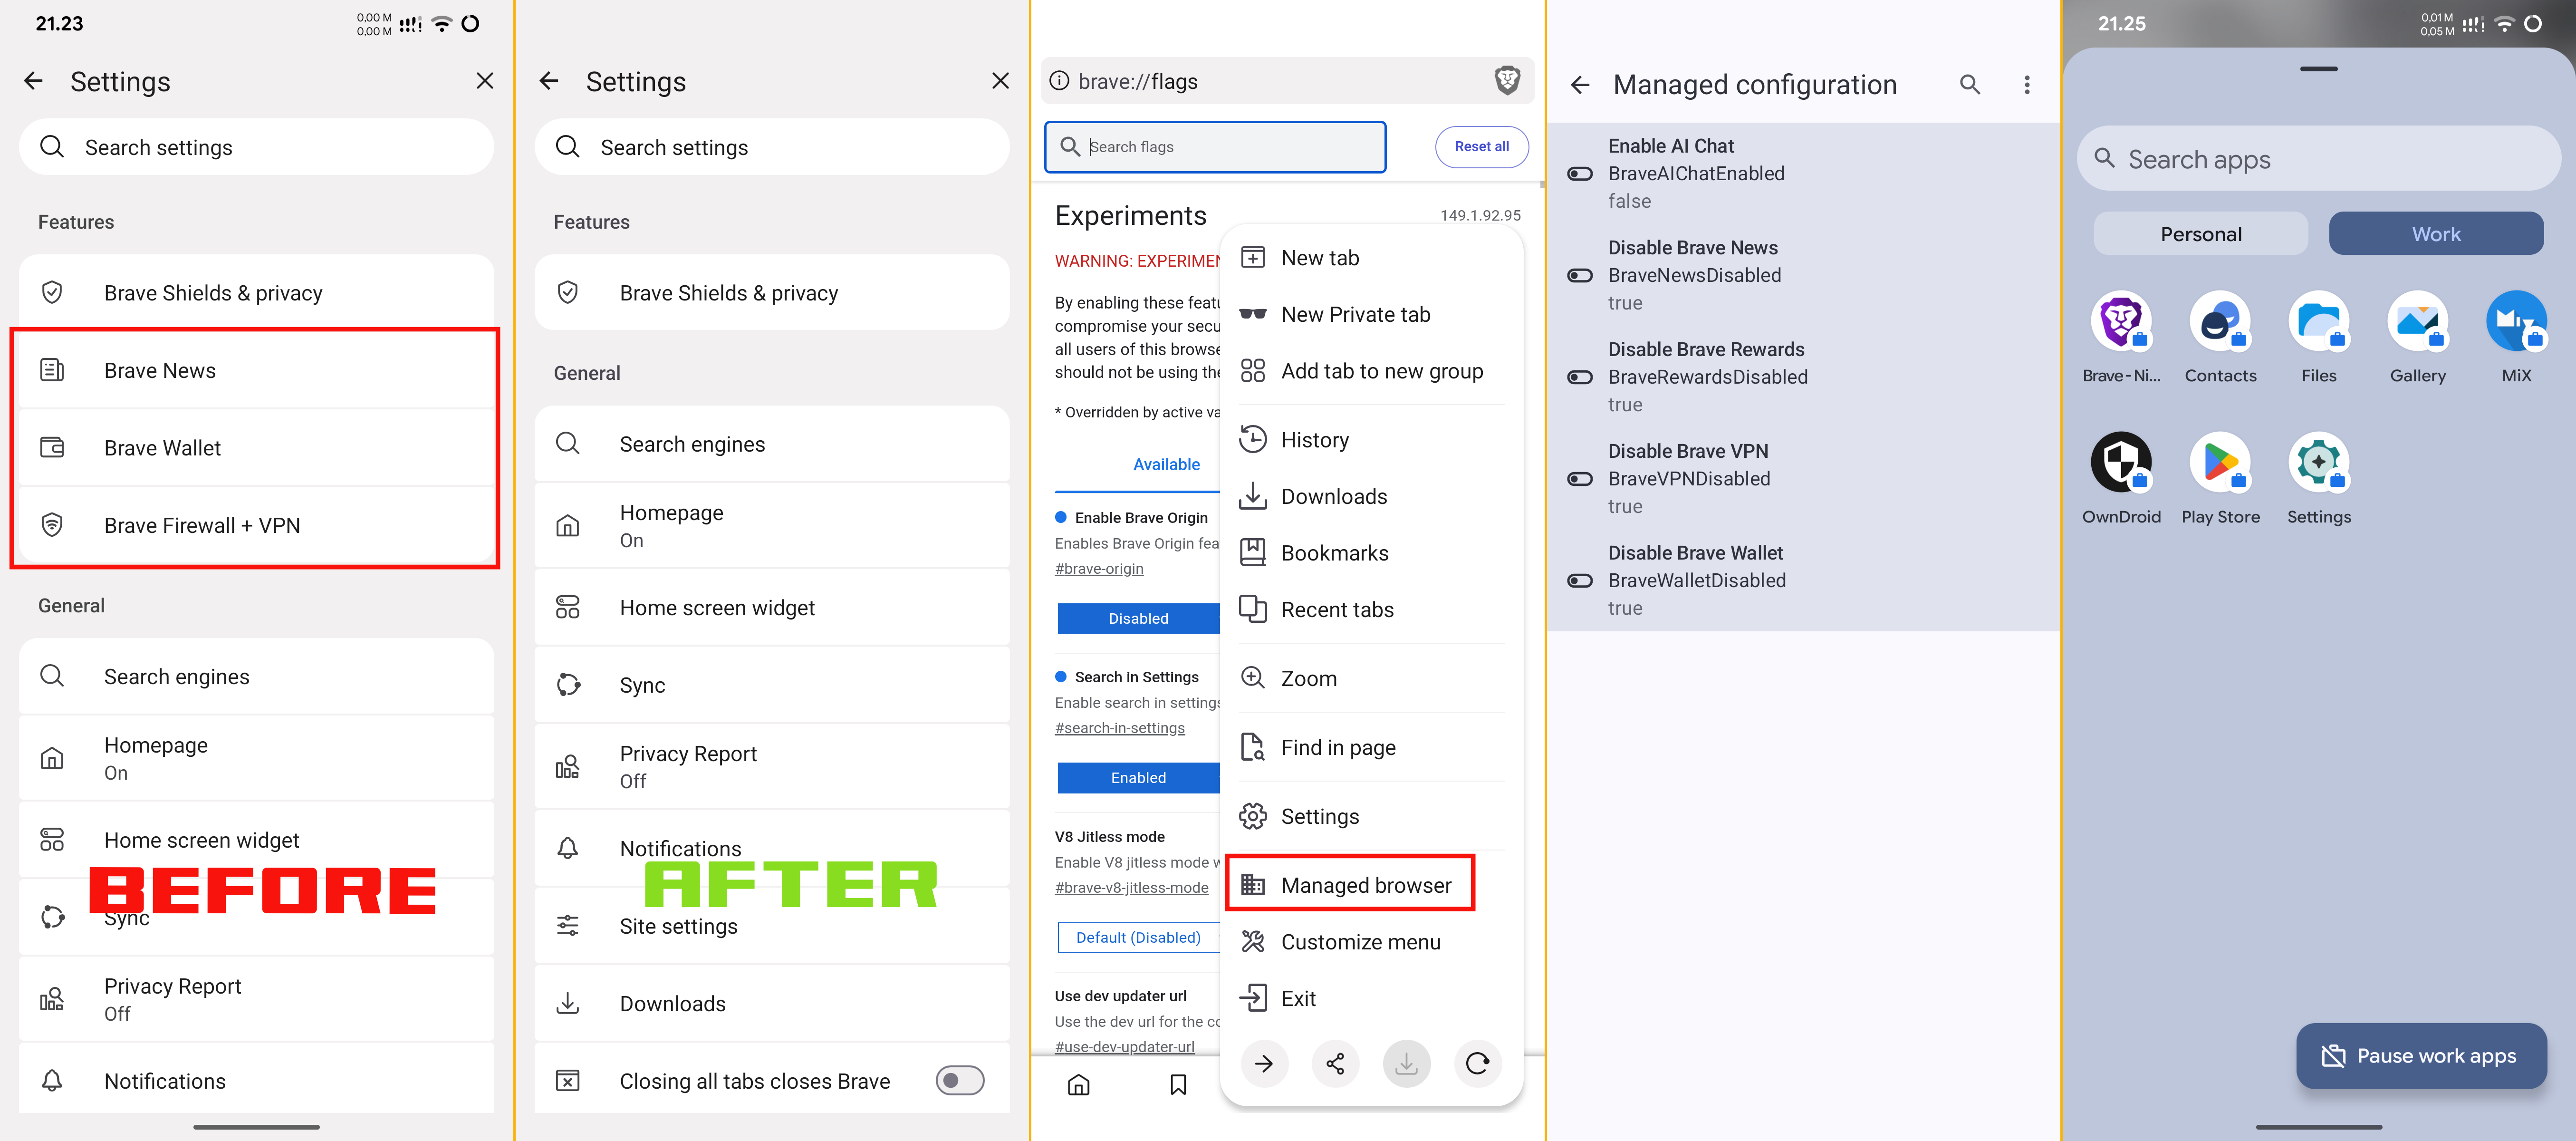The width and height of the screenshot is (2576, 1141).
Task: Open Privacy Report in the second panel
Action: pos(772,766)
